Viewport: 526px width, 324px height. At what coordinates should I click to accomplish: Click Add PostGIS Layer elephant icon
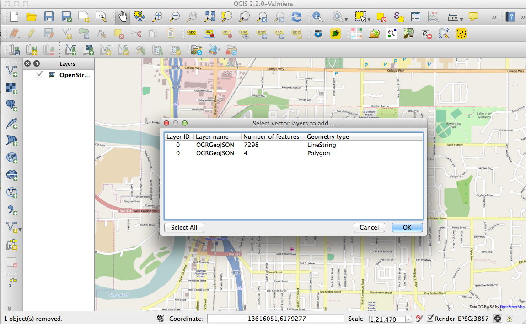(12, 105)
